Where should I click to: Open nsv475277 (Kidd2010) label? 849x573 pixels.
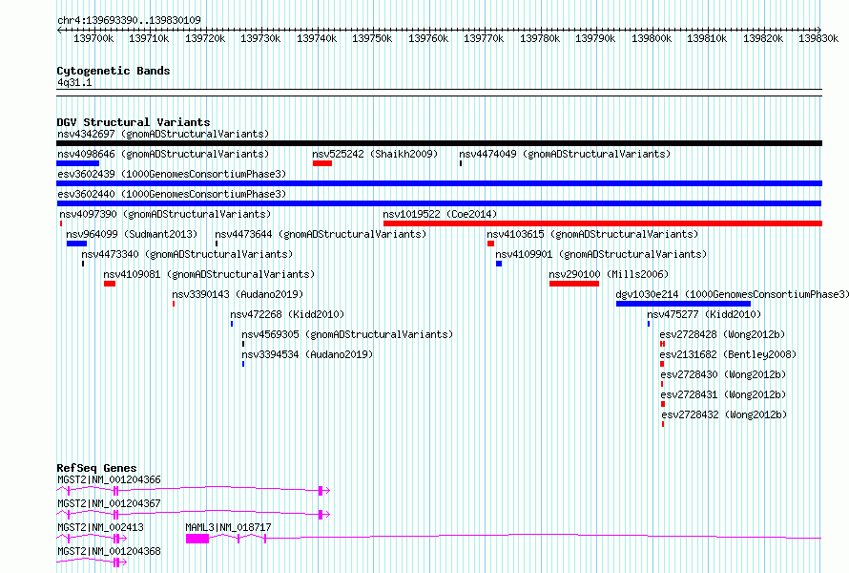coord(704,314)
